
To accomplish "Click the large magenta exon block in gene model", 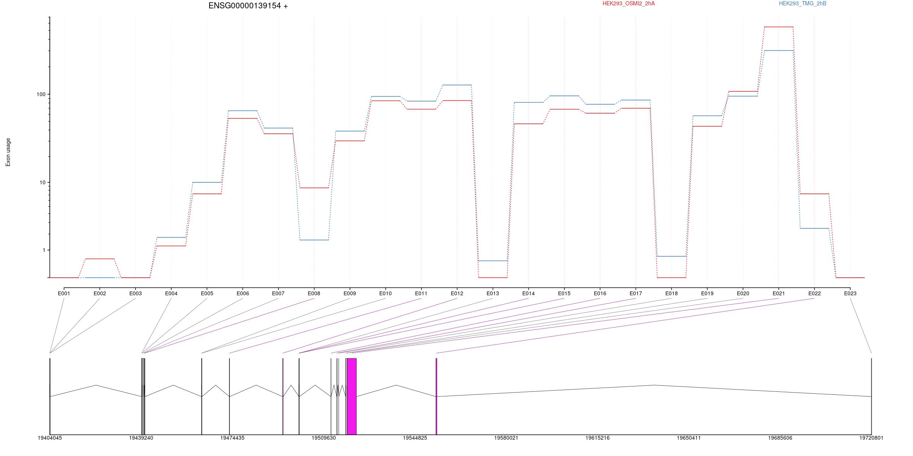I will click(x=352, y=396).
